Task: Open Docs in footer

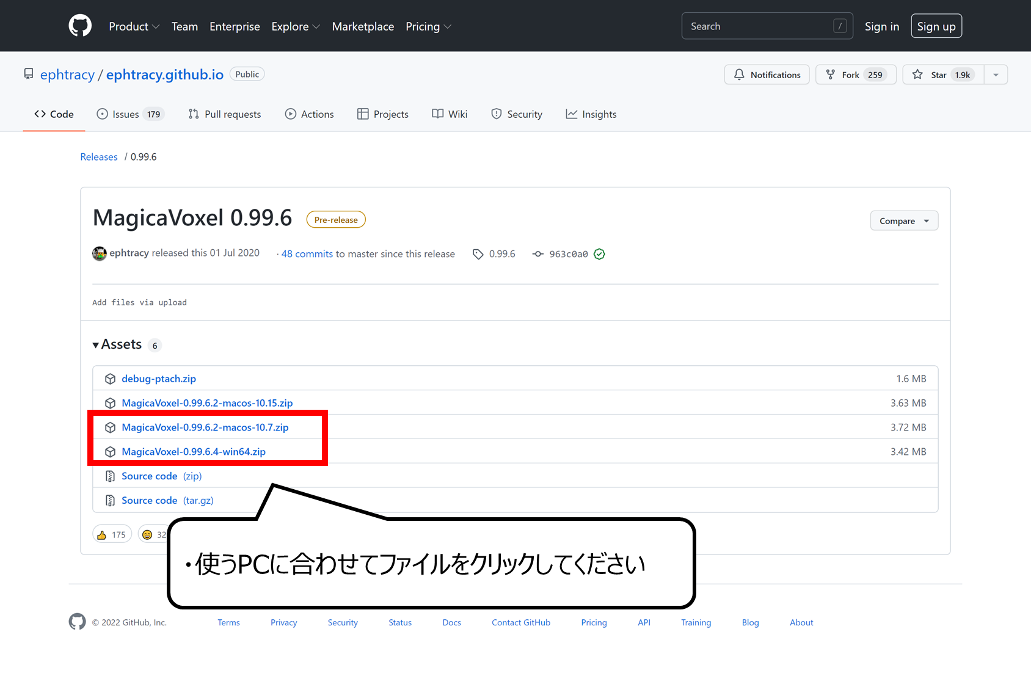Action: [451, 622]
